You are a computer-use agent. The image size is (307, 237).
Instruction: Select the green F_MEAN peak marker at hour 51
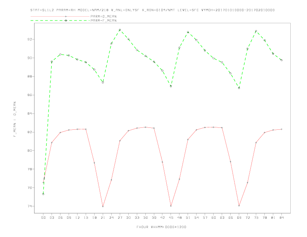tap(188, 32)
